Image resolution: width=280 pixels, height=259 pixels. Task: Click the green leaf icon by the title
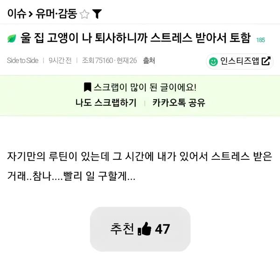tap(12, 39)
